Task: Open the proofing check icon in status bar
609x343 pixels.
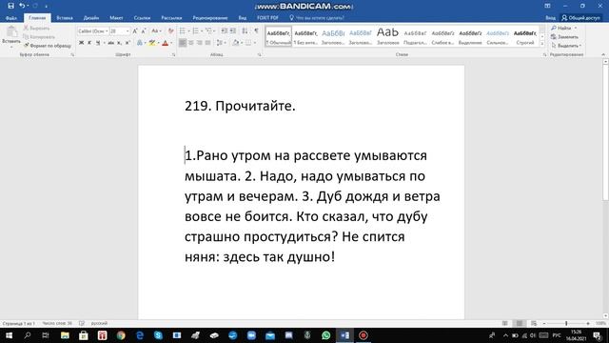Action: coord(82,323)
